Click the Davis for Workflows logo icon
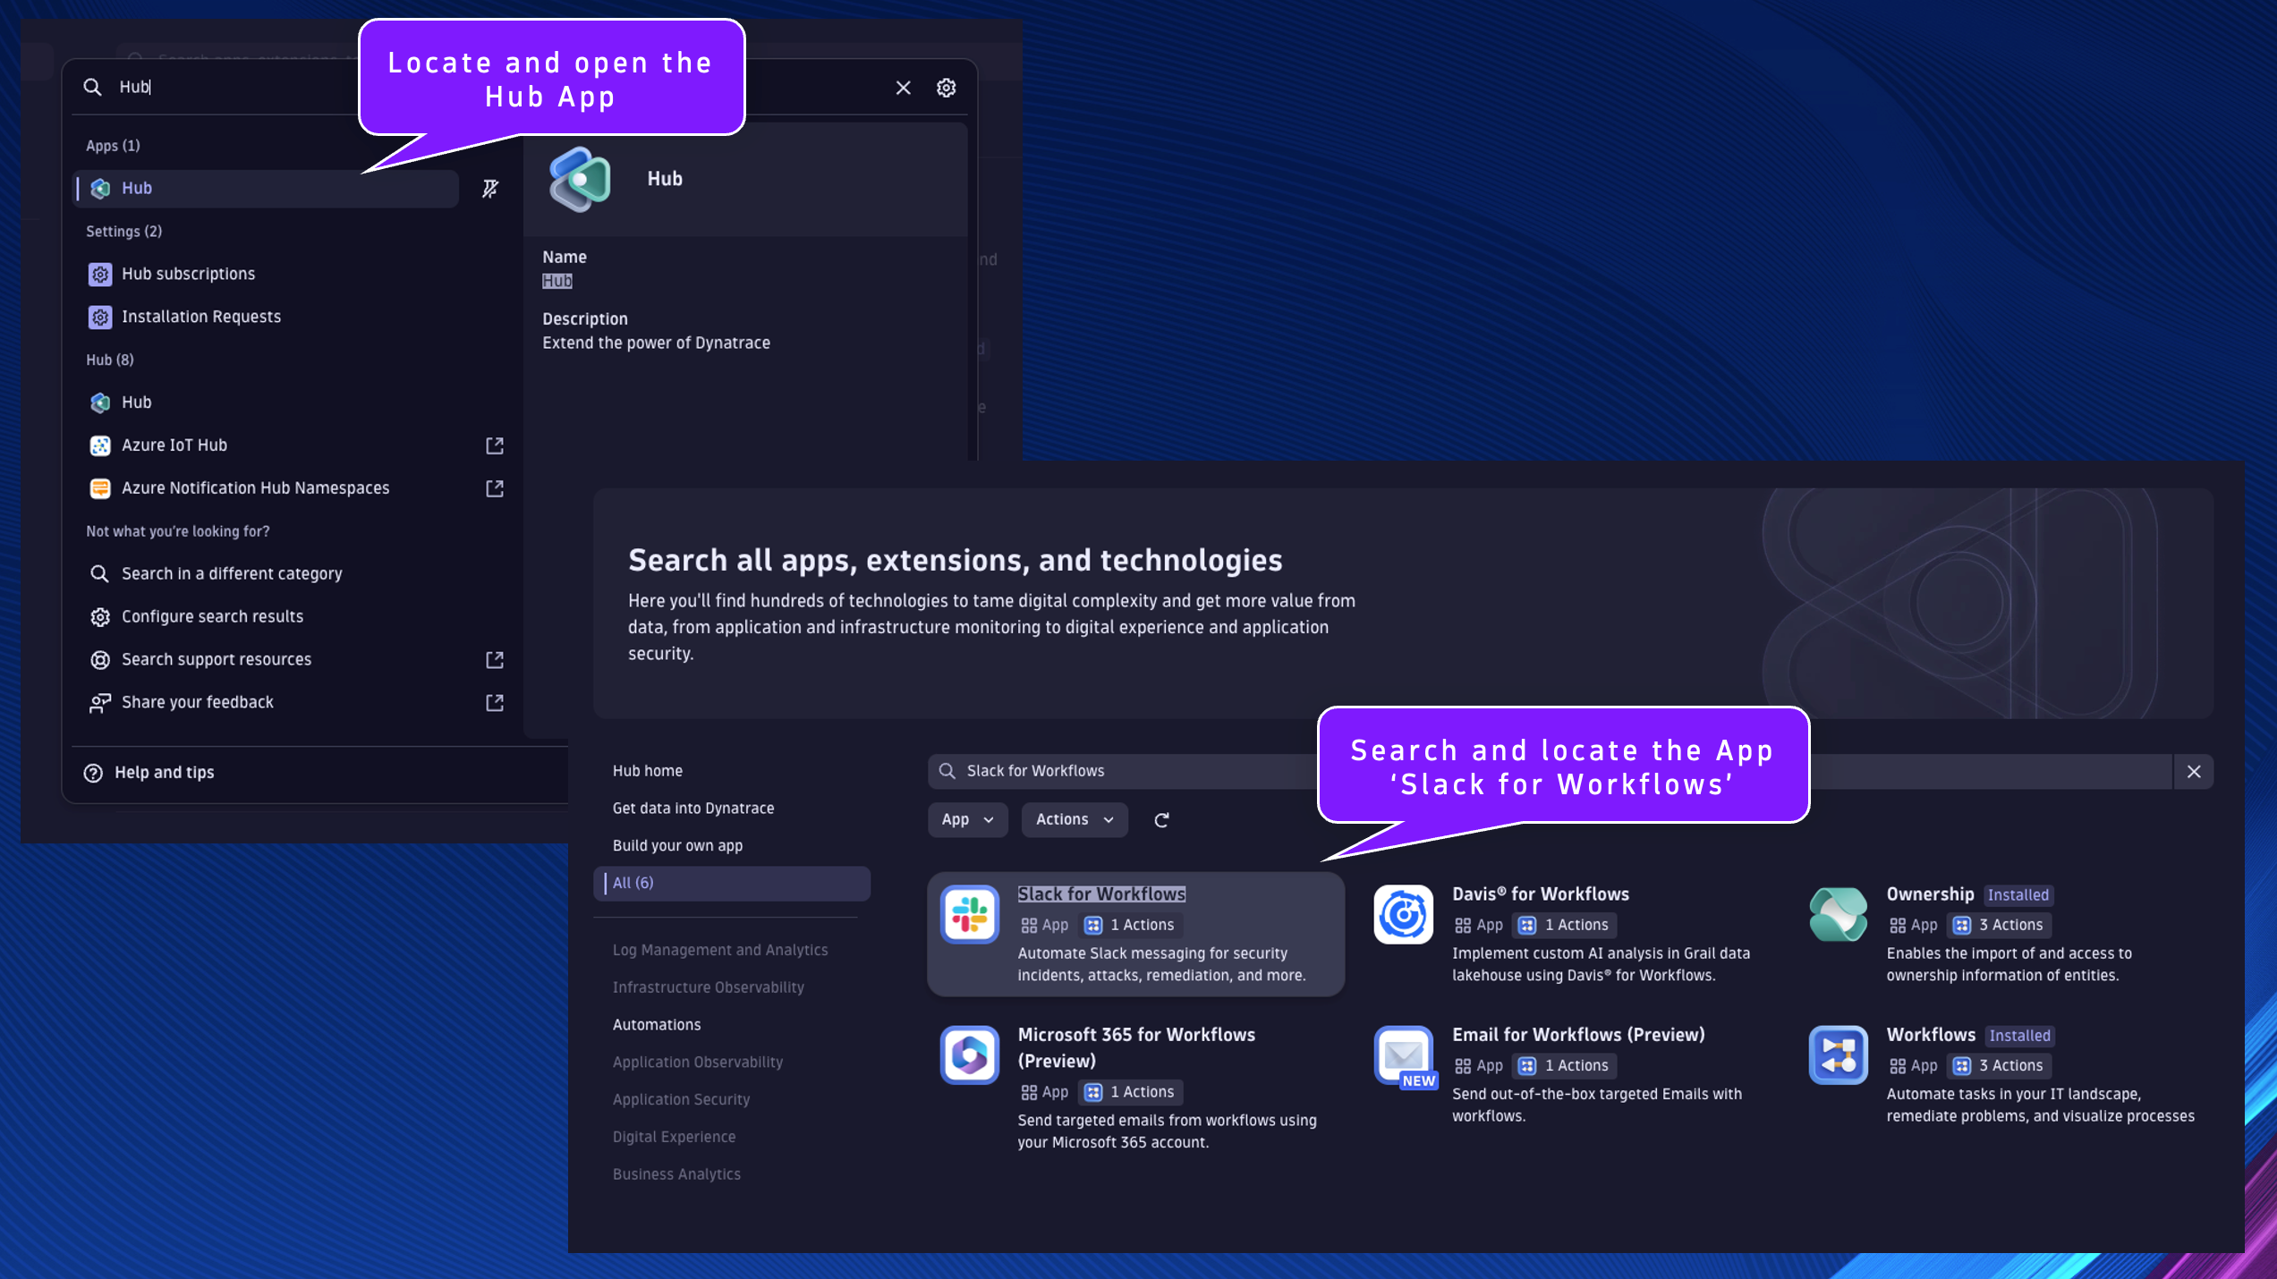This screenshot has height=1279, width=2277. [x=1404, y=915]
